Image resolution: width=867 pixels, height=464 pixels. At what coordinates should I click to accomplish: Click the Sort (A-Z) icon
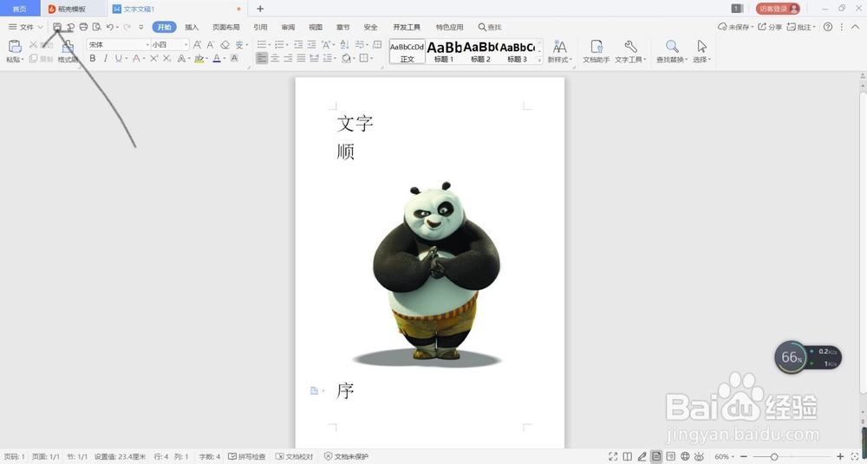pos(344,45)
